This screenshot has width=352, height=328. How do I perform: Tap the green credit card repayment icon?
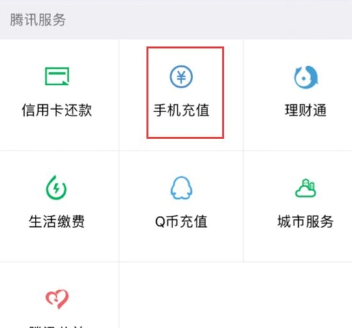tap(57, 76)
